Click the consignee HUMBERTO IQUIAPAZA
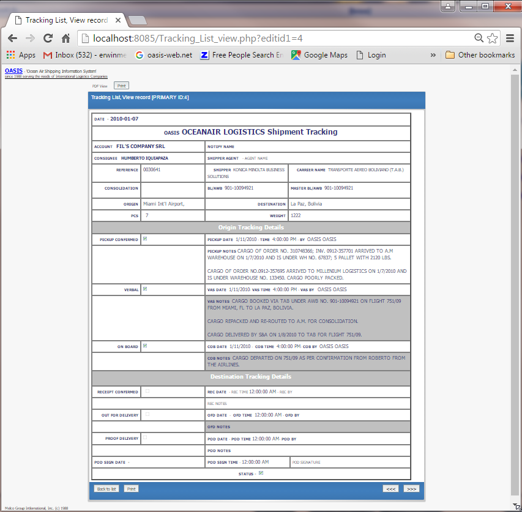Image resolution: width=522 pixels, height=512 pixels. click(x=144, y=158)
